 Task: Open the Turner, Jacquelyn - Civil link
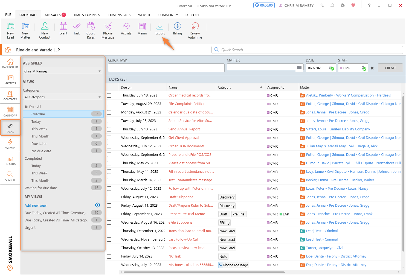pos(324,248)
